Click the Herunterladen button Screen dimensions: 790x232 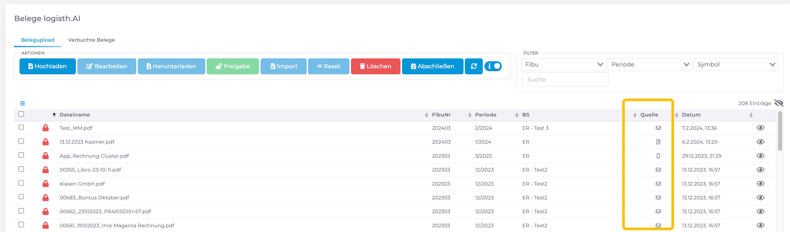pos(171,66)
